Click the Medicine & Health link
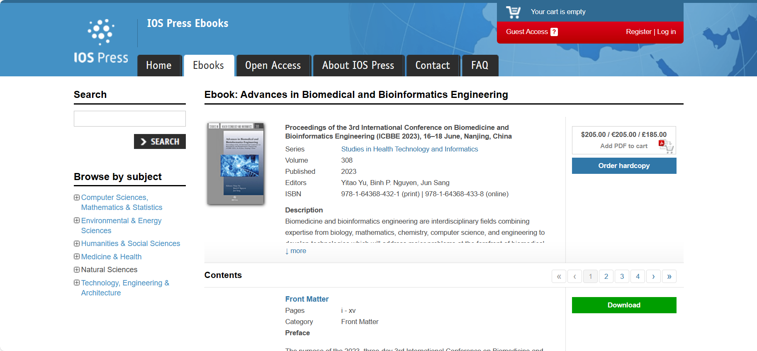This screenshot has height=351, width=757. (x=111, y=257)
